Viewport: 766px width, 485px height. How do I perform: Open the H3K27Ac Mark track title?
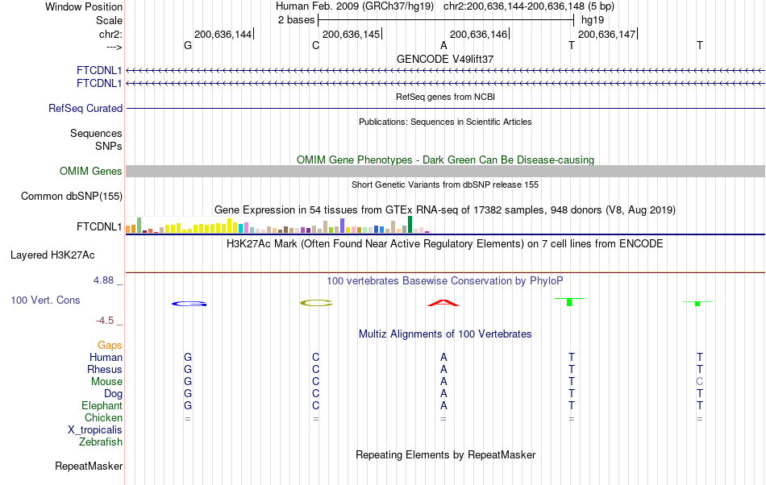(445, 243)
